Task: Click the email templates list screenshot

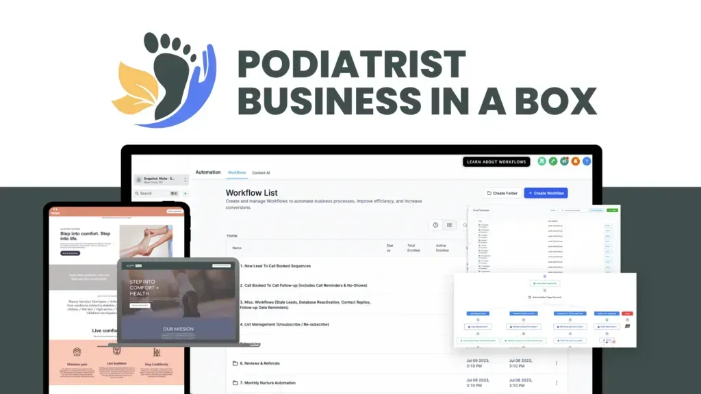Action: coord(544,239)
